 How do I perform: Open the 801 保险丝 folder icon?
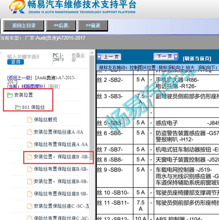(18, 107)
